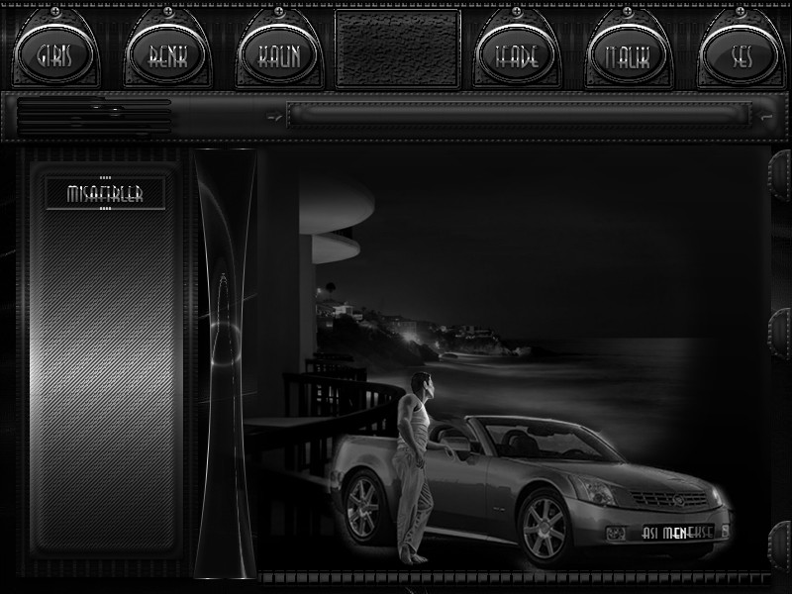Click the GIRIS login button
Screen dimensions: 792x594
coord(53,56)
